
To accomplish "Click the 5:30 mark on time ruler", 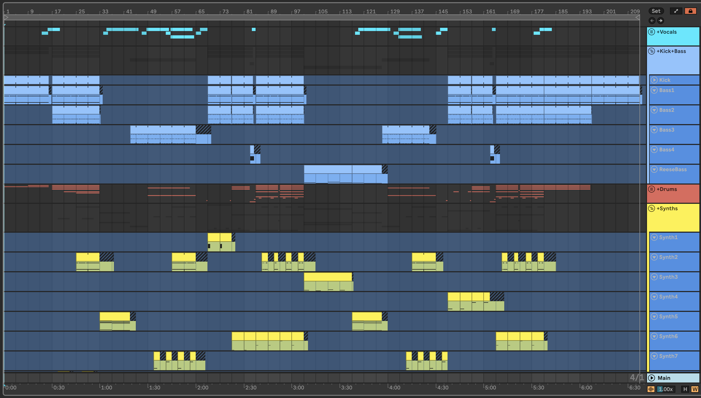I will pos(538,387).
